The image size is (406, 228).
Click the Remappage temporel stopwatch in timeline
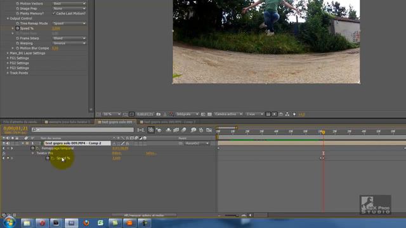coord(32,148)
